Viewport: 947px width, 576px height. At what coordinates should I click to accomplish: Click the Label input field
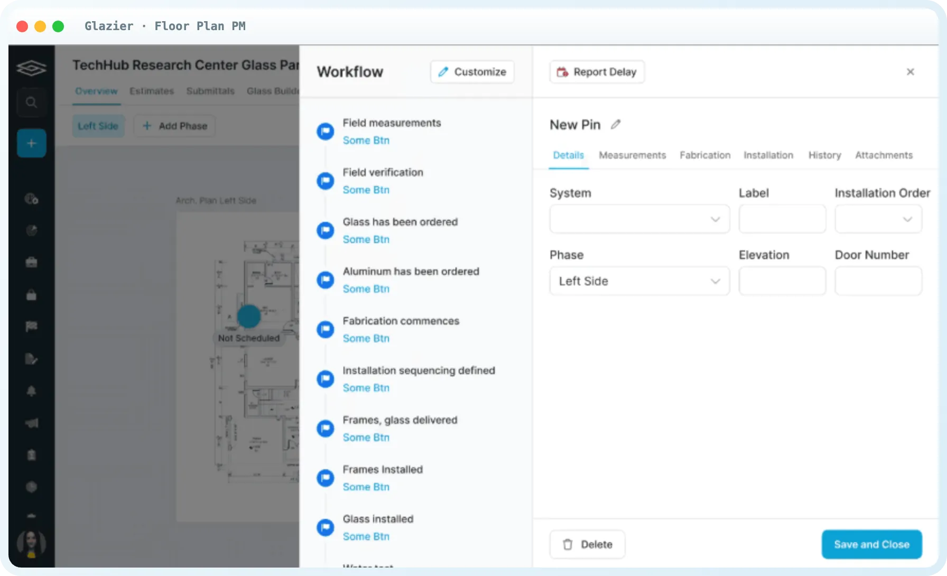click(x=782, y=219)
